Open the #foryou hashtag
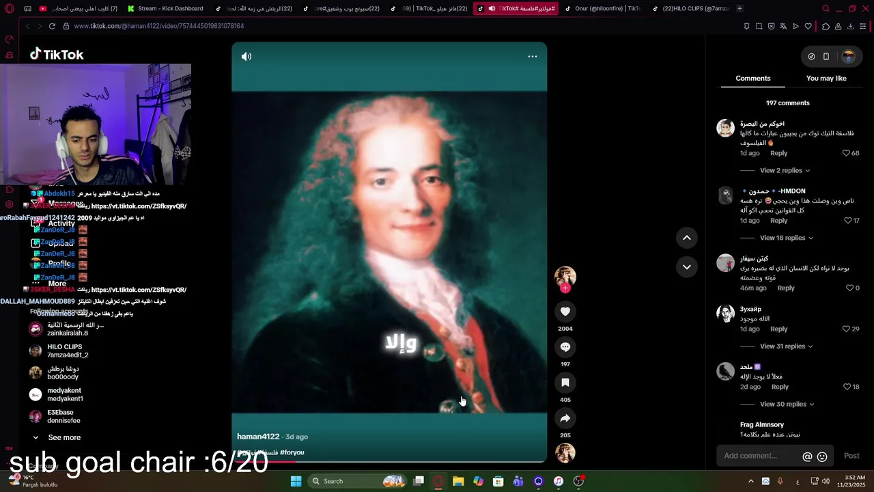 (292, 452)
